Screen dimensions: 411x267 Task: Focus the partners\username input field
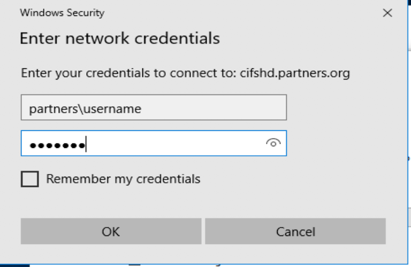pyautogui.click(x=154, y=107)
